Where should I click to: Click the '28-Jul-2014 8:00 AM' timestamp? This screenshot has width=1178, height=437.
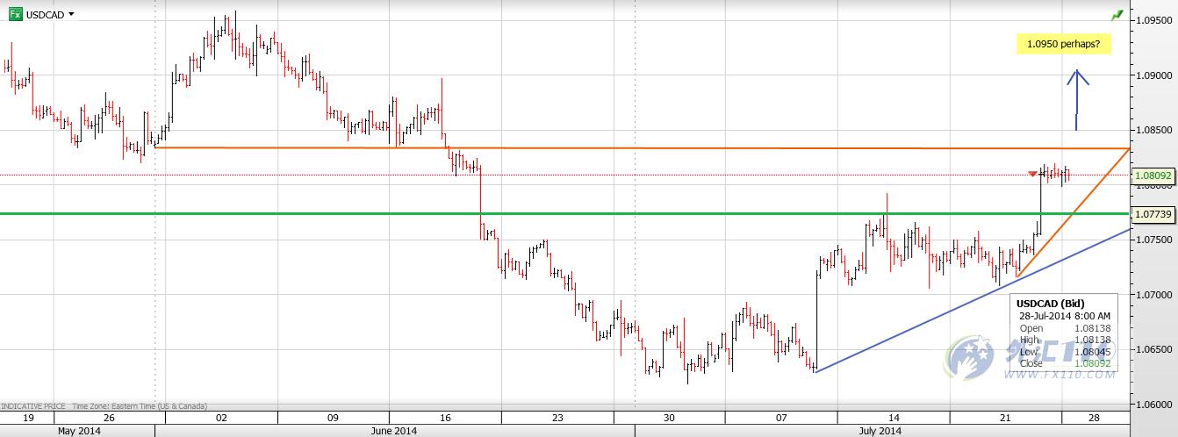1065,315
